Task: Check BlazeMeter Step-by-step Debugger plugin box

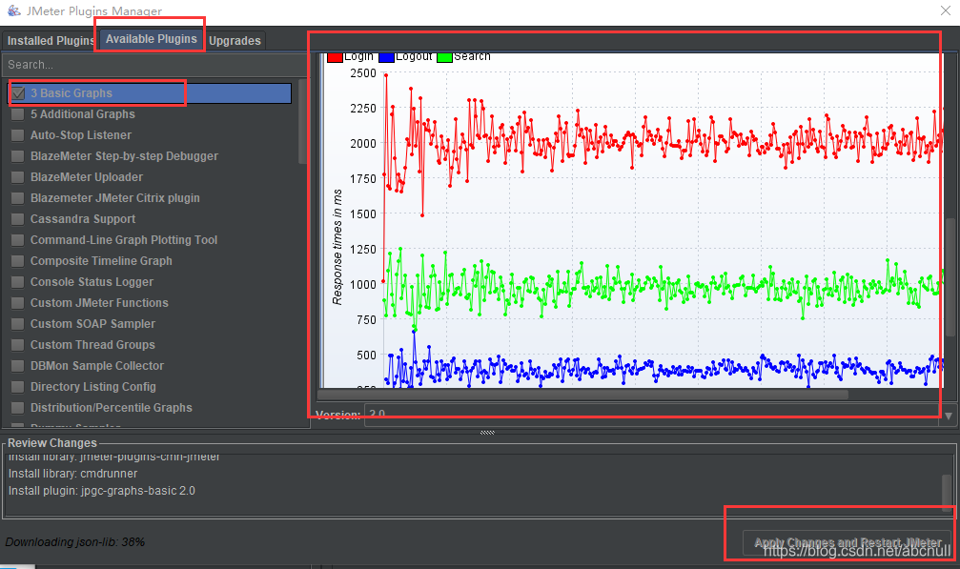Action: (x=18, y=156)
